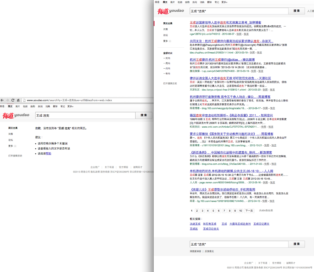Go to results page 2
Image resolution: width=314 pixels, height=272 pixels.
[197, 211]
